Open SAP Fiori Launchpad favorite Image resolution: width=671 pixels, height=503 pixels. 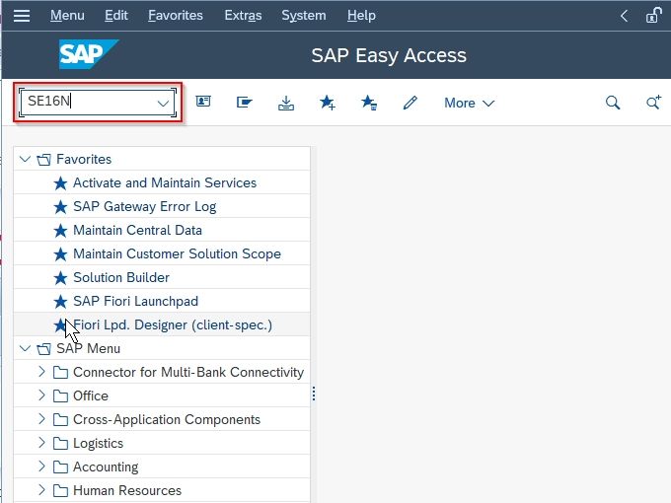pos(135,301)
